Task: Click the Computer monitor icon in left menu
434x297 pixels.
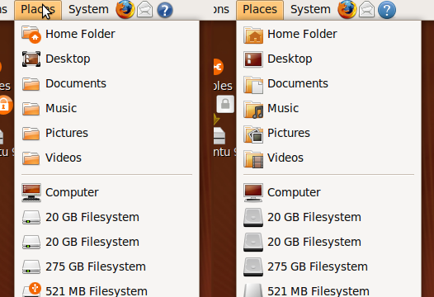Action: (31, 192)
